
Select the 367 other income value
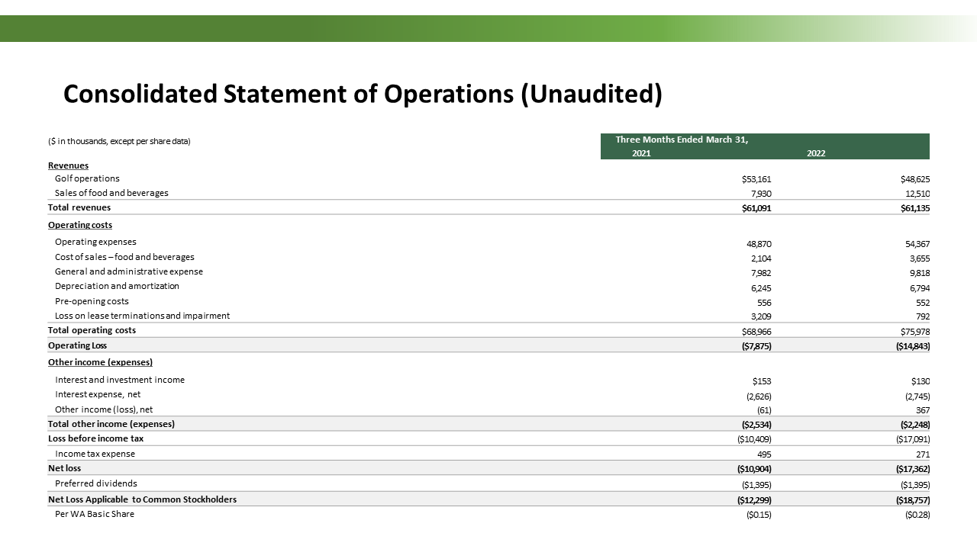point(922,410)
